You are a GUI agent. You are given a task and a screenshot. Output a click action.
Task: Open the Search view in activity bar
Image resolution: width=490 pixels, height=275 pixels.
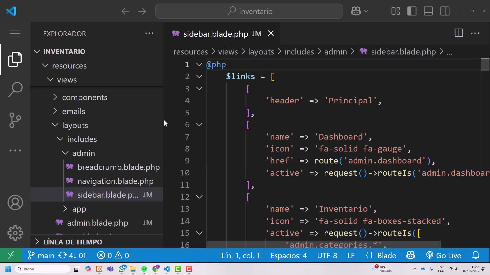tap(15, 89)
